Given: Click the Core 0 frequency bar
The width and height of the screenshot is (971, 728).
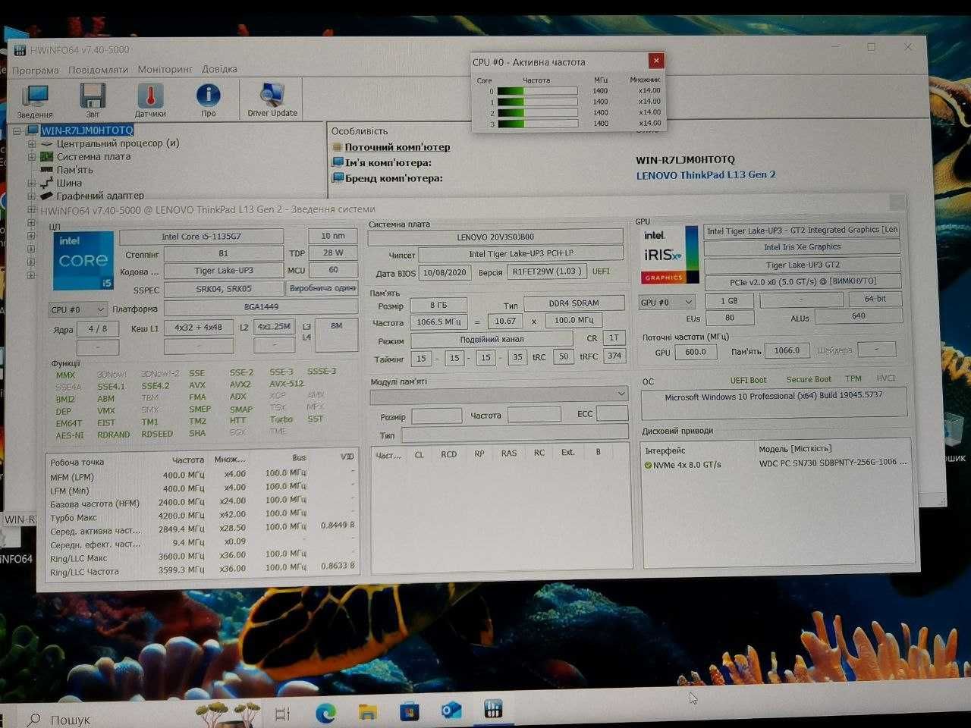Looking at the screenshot, I should 537,91.
